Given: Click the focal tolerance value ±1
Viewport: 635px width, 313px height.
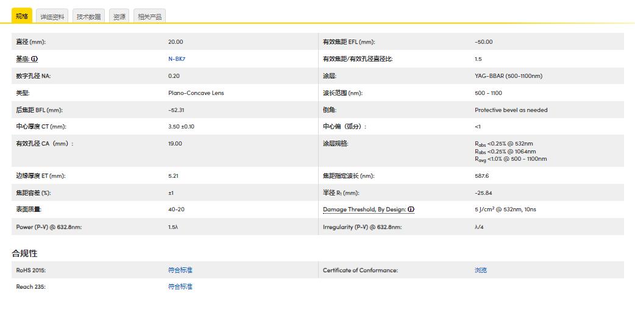Looking at the screenshot, I should 171,193.
